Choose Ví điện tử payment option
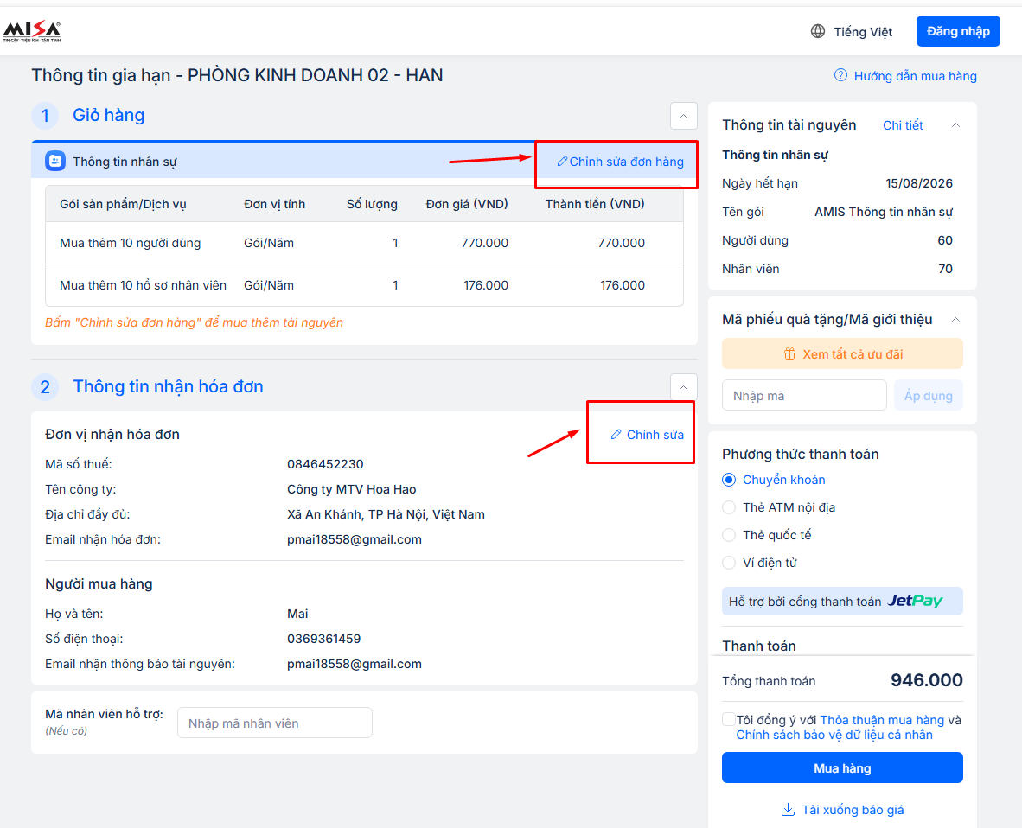1022x828 pixels. [x=729, y=563]
